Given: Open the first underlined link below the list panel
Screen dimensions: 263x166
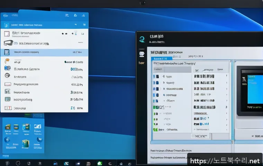Looking at the screenshot, I should coord(171,150).
